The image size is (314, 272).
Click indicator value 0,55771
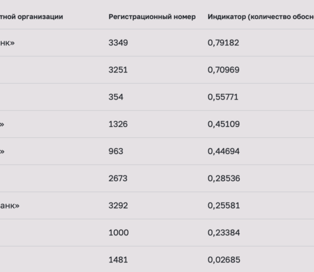(223, 97)
